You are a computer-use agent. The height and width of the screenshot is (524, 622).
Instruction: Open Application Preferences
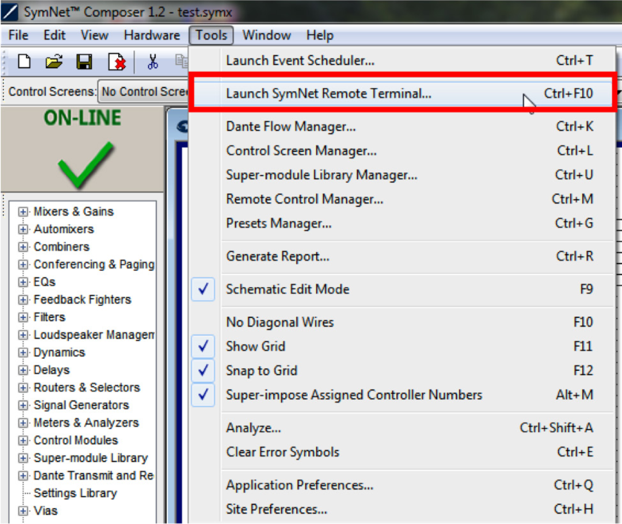point(300,485)
